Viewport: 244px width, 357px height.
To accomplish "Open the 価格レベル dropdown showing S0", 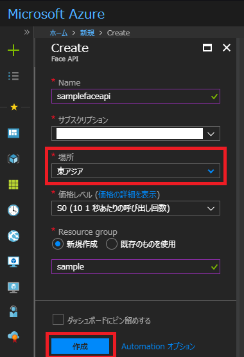I will point(135,208).
